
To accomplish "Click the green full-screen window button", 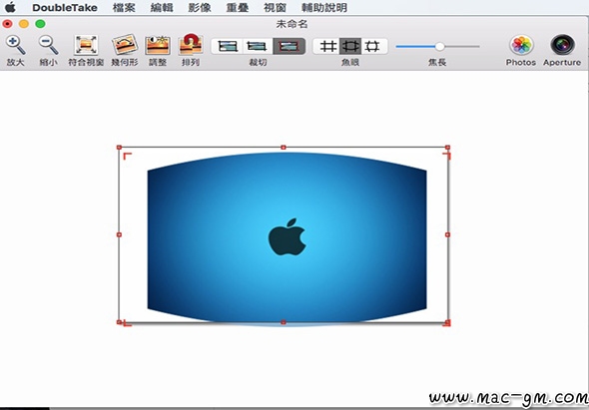I will (40, 24).
